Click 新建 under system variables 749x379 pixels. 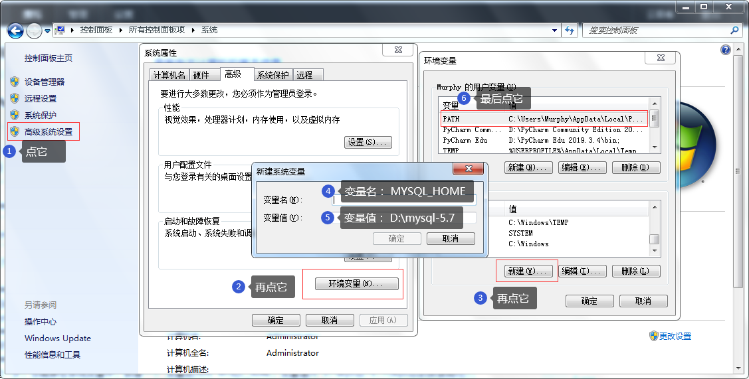(526, 271)
